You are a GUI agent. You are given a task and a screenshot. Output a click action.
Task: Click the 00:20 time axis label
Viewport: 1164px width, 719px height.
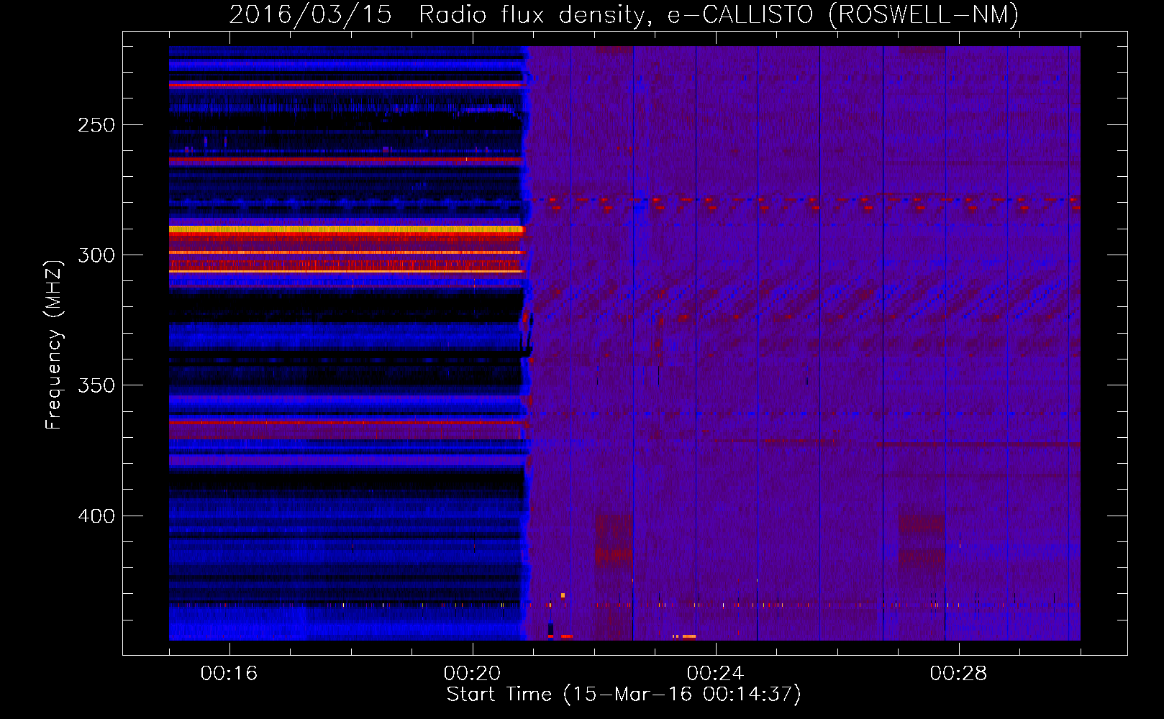point(472,673)
